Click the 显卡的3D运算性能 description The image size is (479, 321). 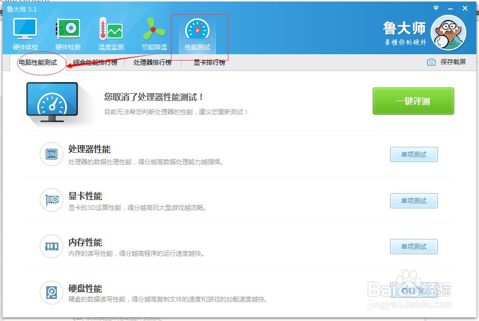[137, 208]
